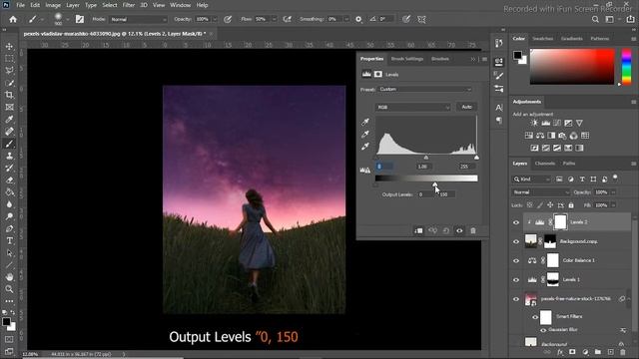Switch to the Channels tab
Image resolution: width=639 pixels, height=359 pixels.
pyautogui.click(x=545, y=164)
